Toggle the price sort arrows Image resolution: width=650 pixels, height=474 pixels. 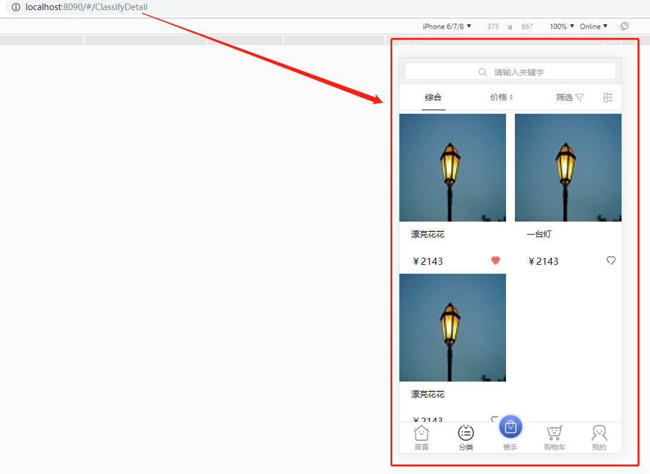click(511, 97)
